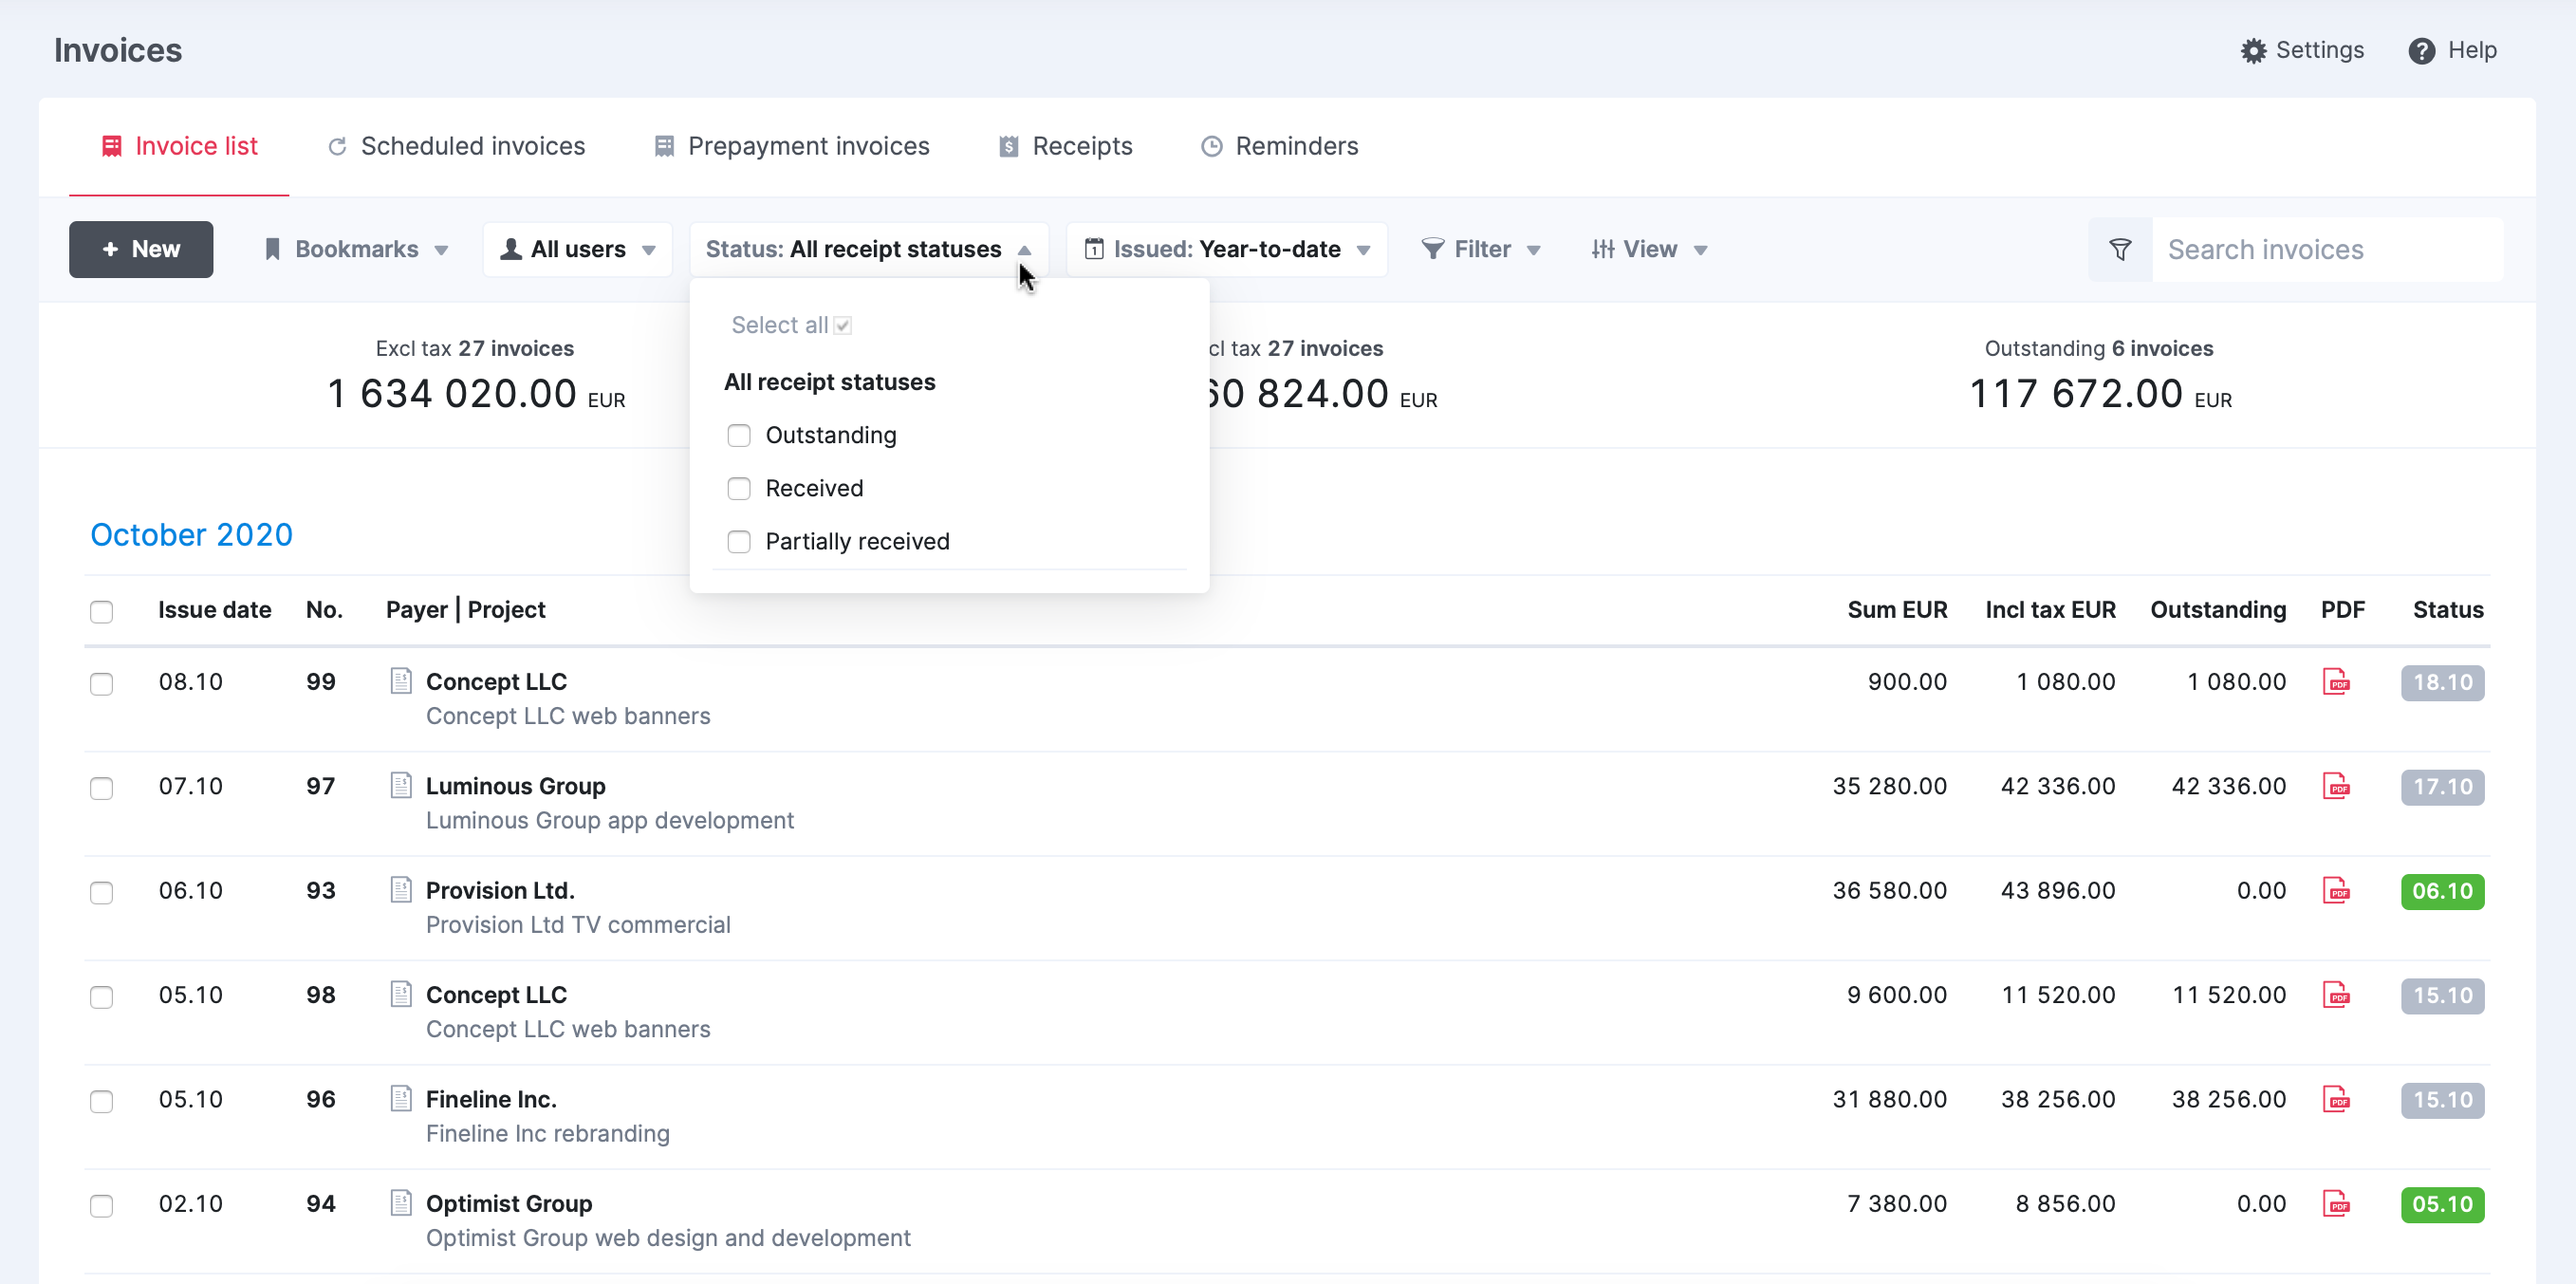
Task: Click invoice number 96
Action: pos(320,1099)
